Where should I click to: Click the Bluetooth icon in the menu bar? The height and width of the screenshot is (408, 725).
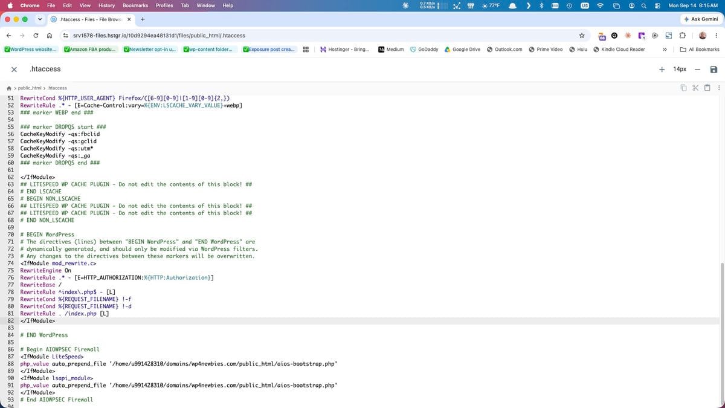click(541, 5)
